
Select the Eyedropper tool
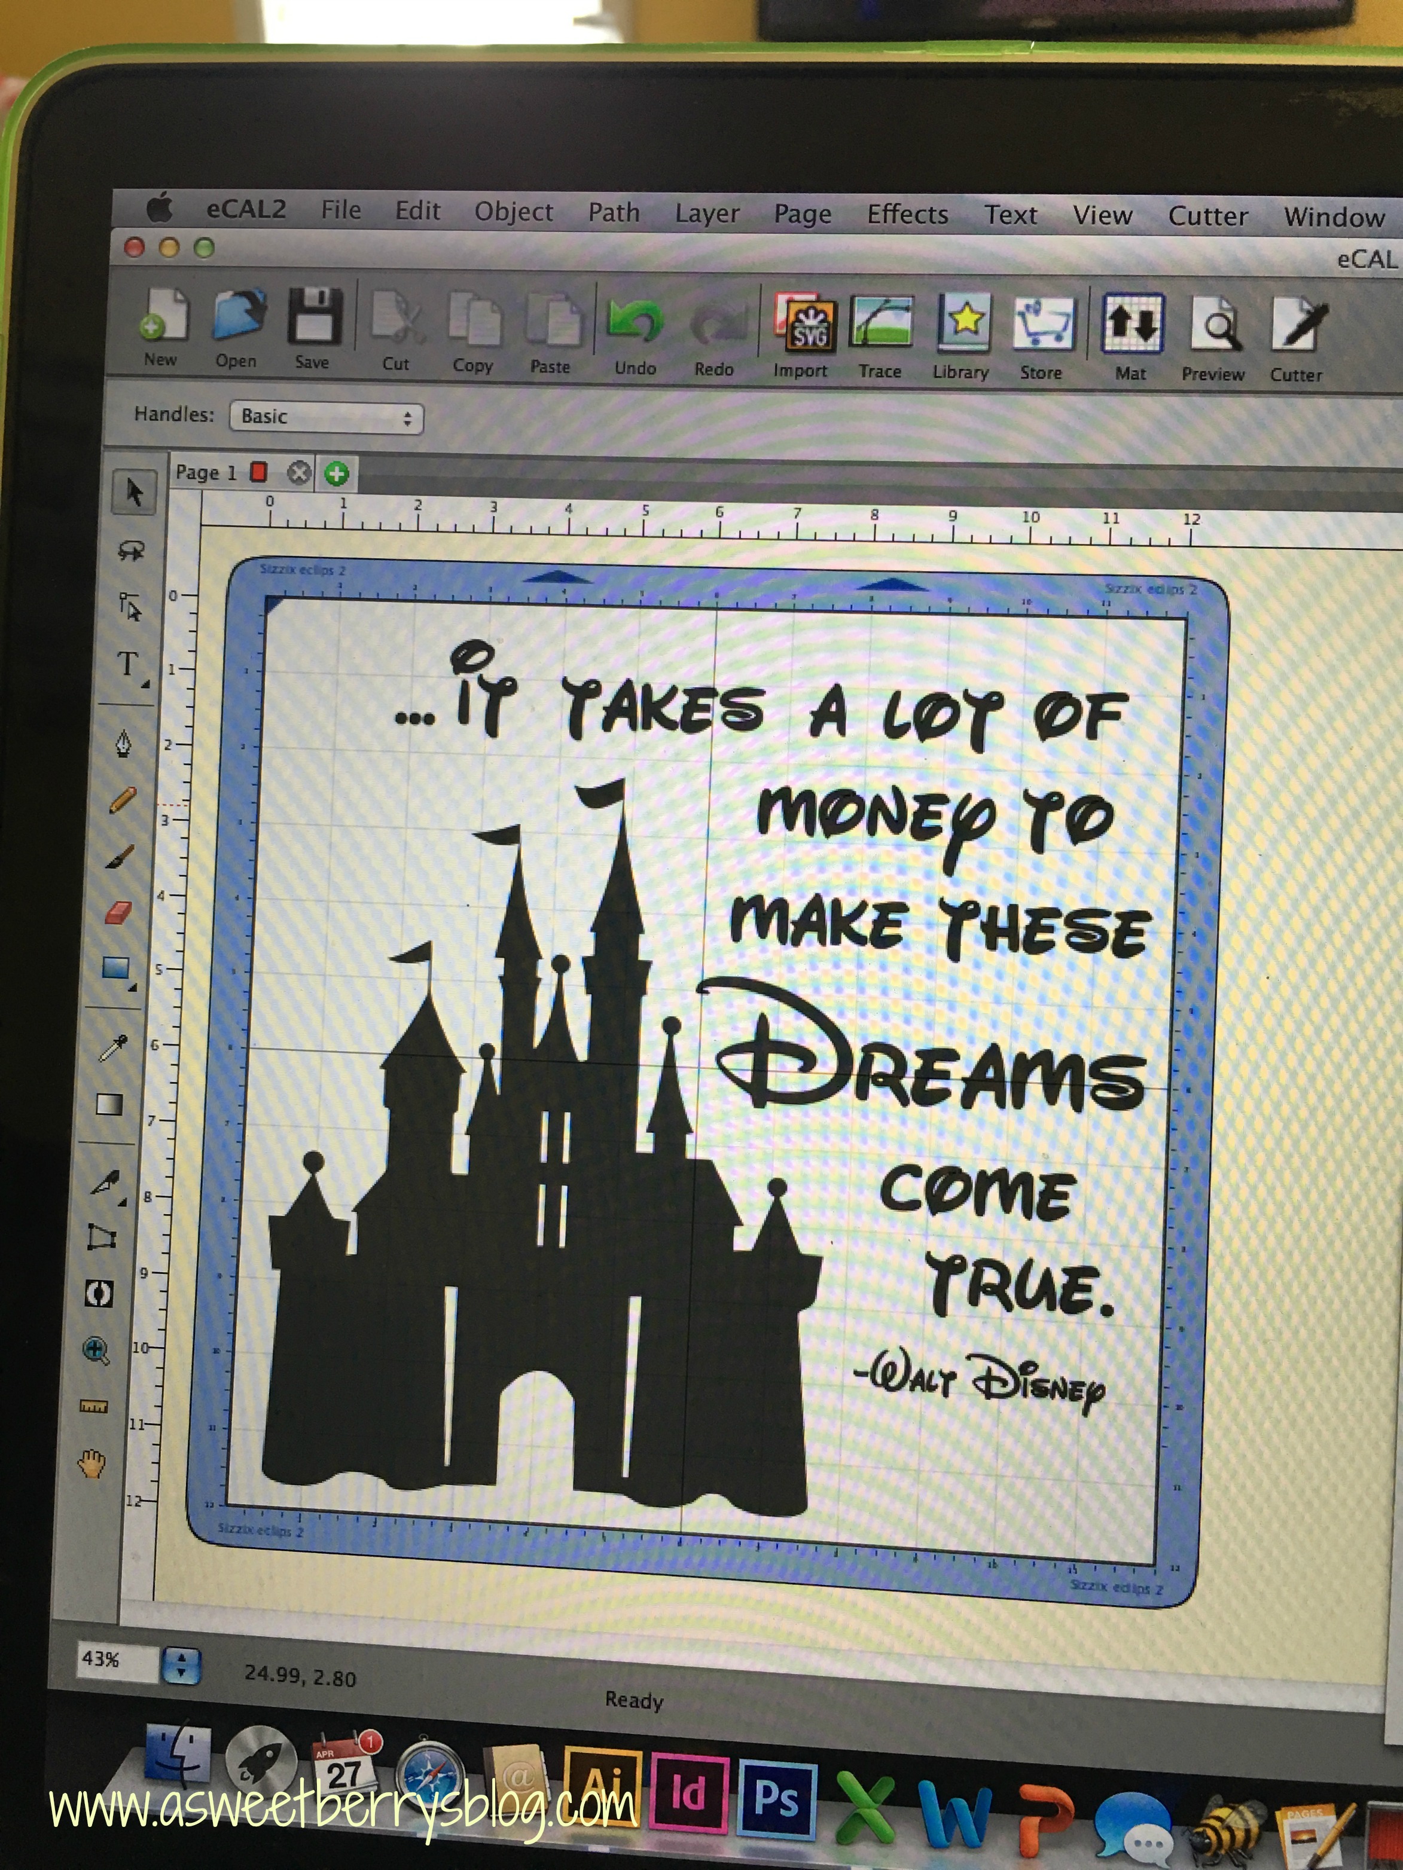point(113,1048)
